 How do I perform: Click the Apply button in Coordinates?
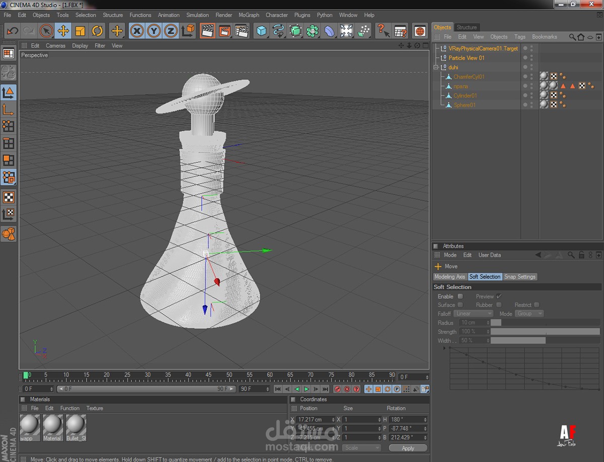[x=408, y=448]
